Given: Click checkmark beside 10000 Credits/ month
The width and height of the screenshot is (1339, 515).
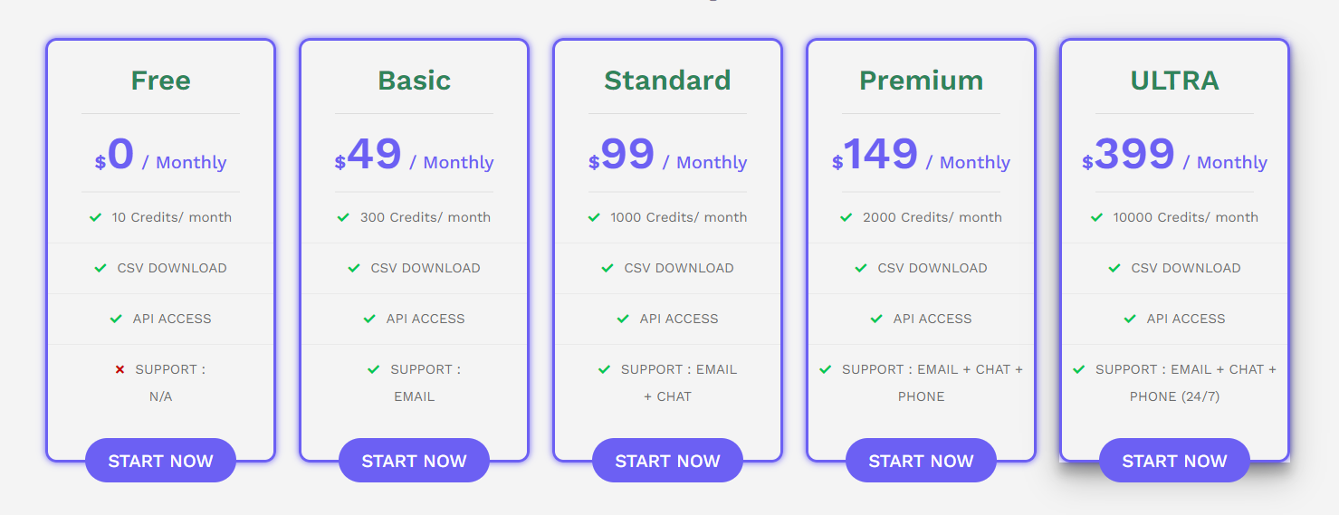Looking at the screenshot, I should tap(1096, 217).
